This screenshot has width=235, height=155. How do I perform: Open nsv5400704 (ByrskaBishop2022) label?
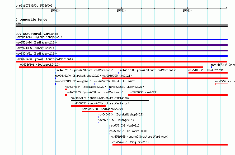click(121, 114)
